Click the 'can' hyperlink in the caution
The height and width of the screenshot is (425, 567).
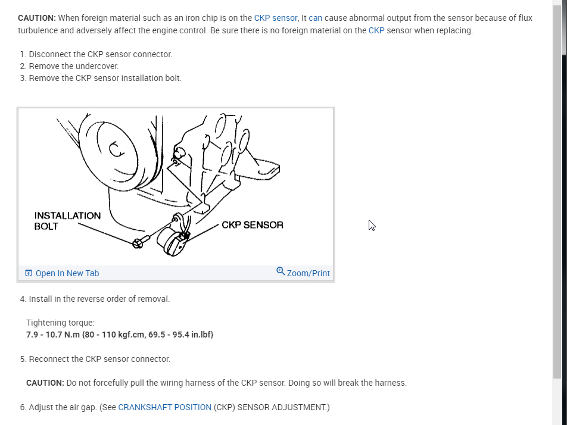coord(315,18)
